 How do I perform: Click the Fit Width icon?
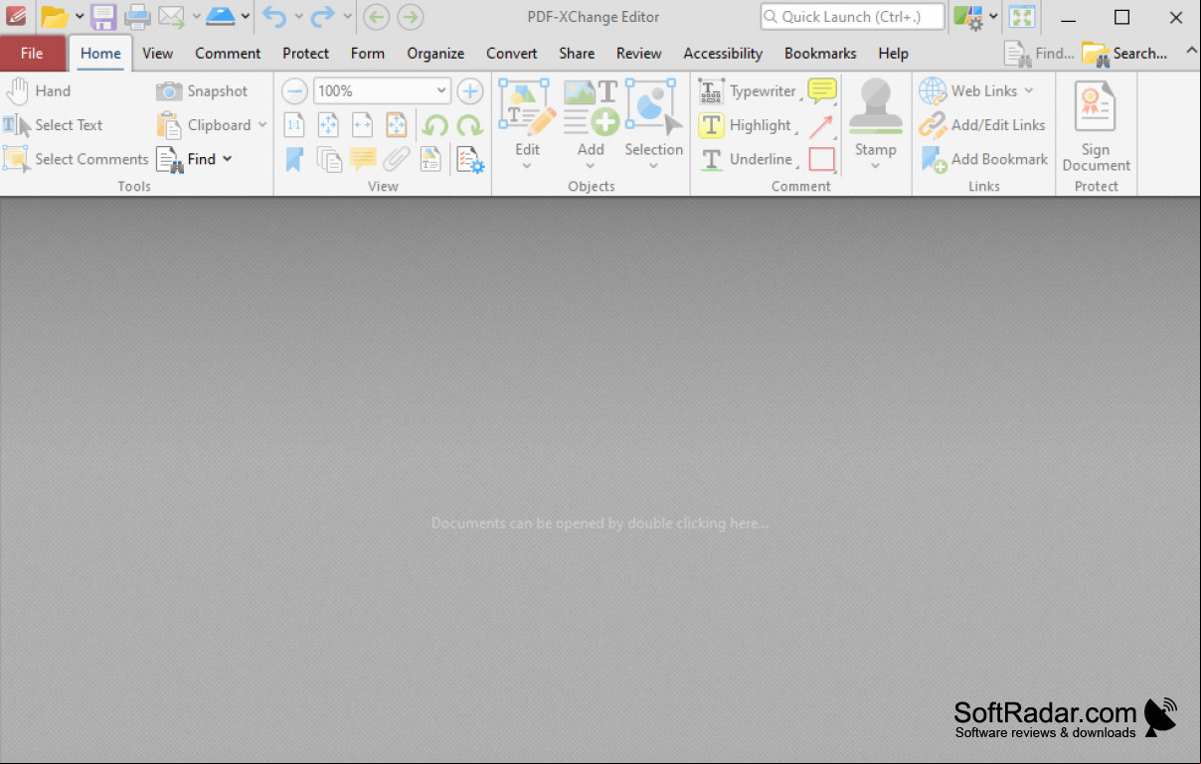click(362, 125)
